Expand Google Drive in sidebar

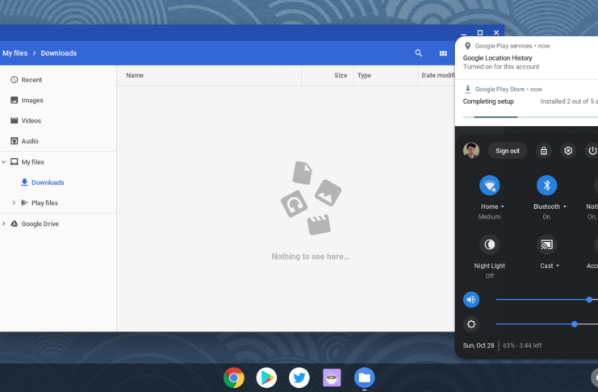(4, 223)
